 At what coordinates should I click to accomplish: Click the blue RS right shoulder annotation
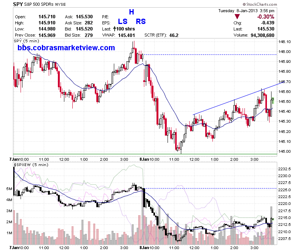pyautogui.click(x=141, y=21)
